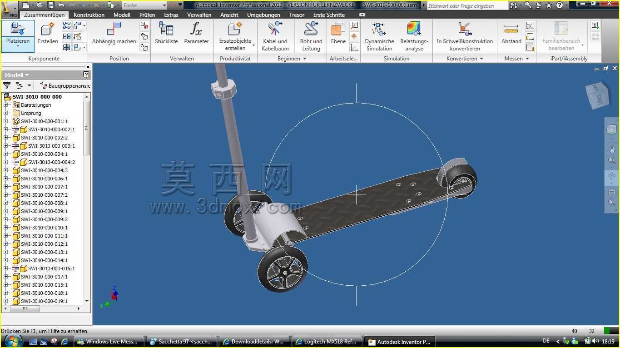The width and height of the screenshot is (620, 348).
Task: Open the Platzieren dropdown arrow
Action: (18, 47)
